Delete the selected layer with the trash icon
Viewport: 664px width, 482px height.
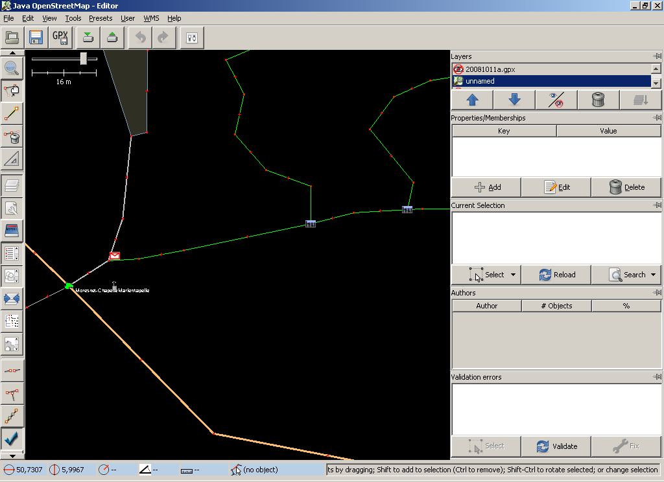point(598,100)
